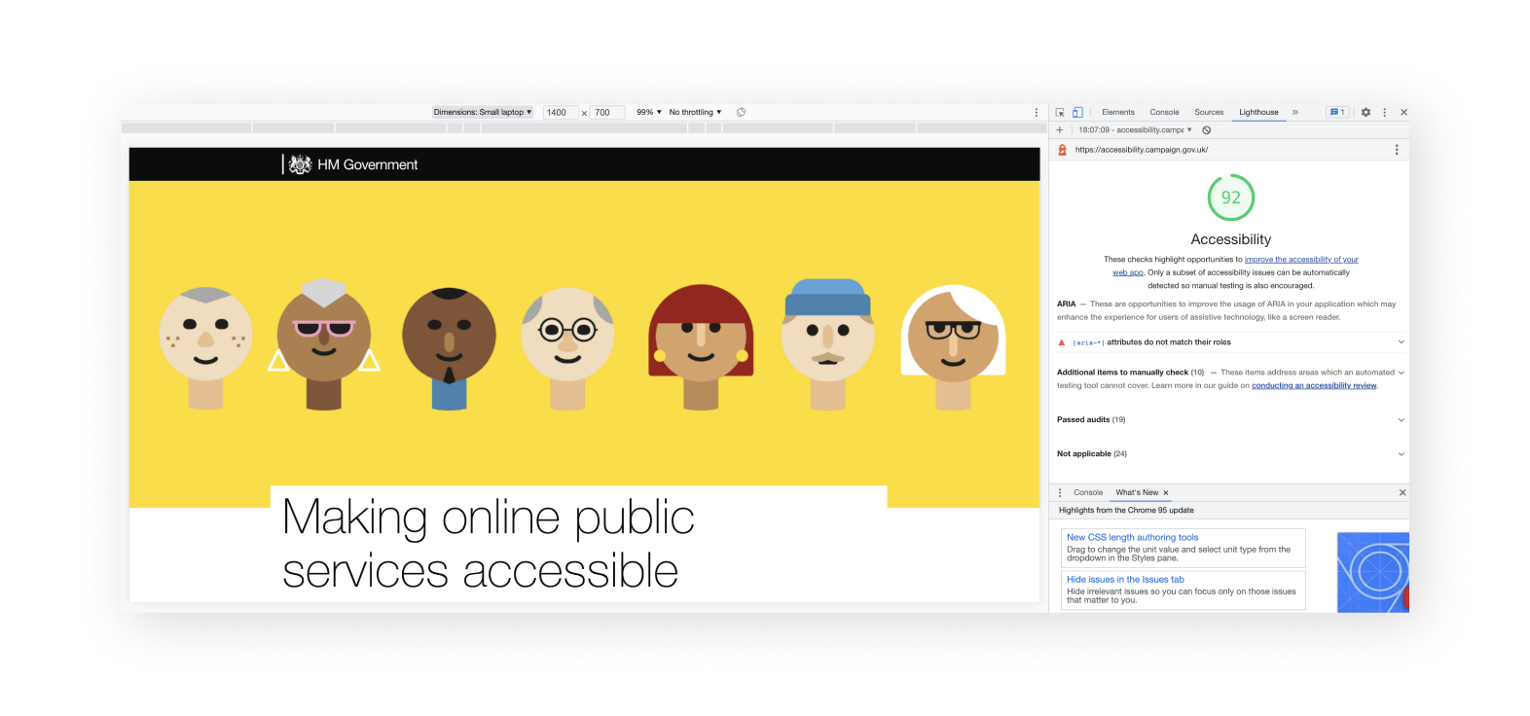Open the 18:07:09 report selector dropdown
This screenshot has height=716, width=1530.
[x=1135, y=129]
